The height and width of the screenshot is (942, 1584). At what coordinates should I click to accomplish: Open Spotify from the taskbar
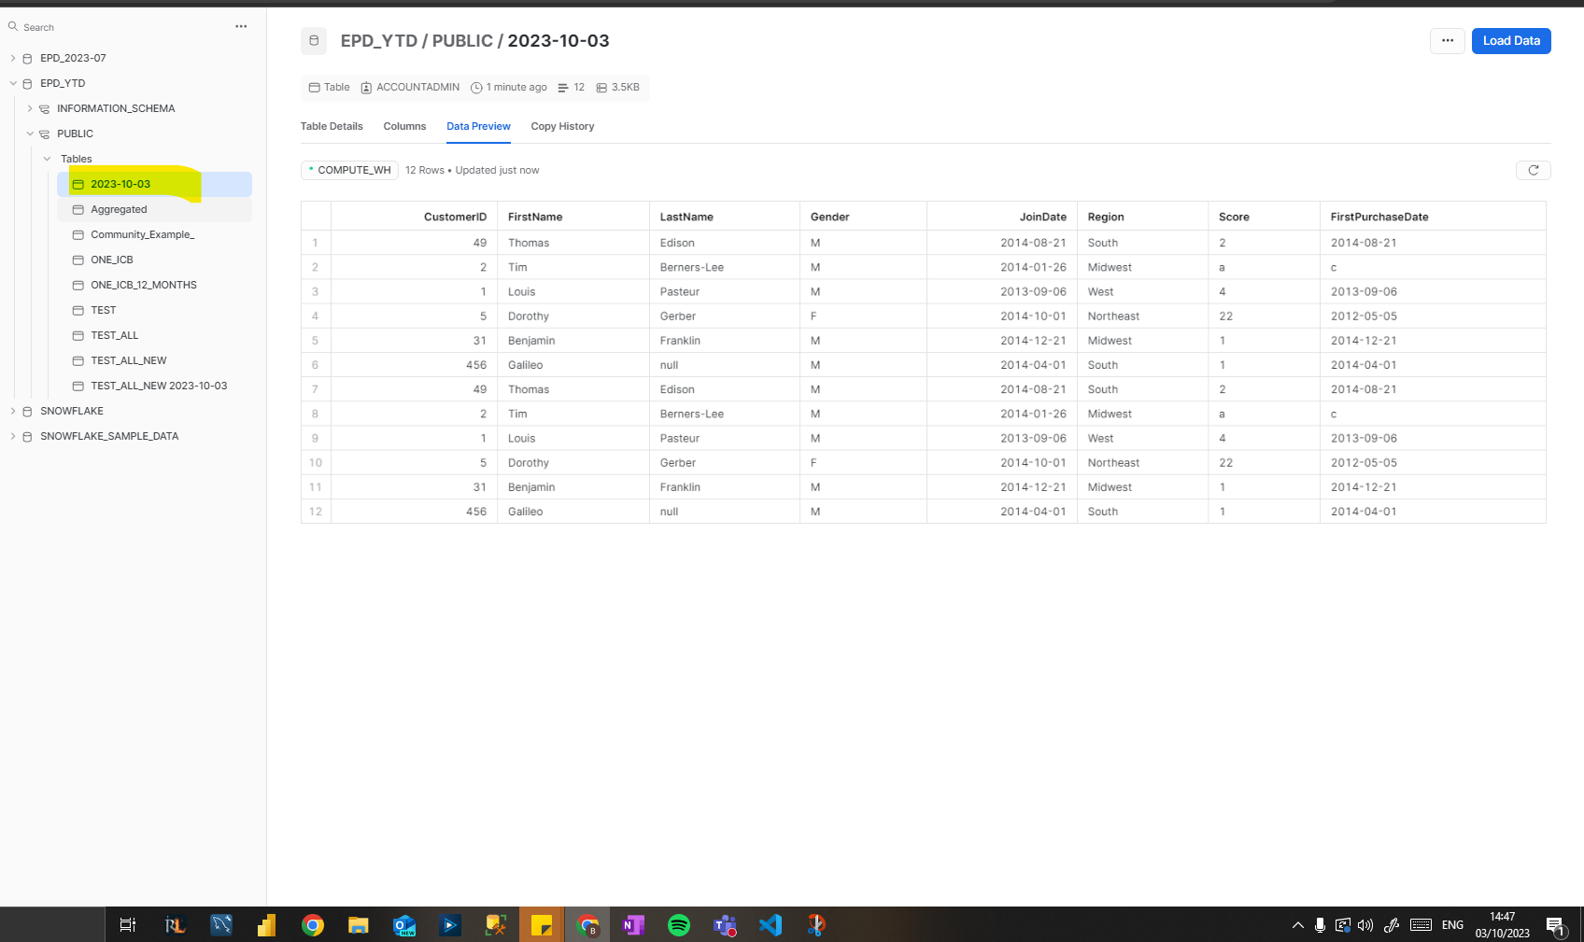[679, 924]
